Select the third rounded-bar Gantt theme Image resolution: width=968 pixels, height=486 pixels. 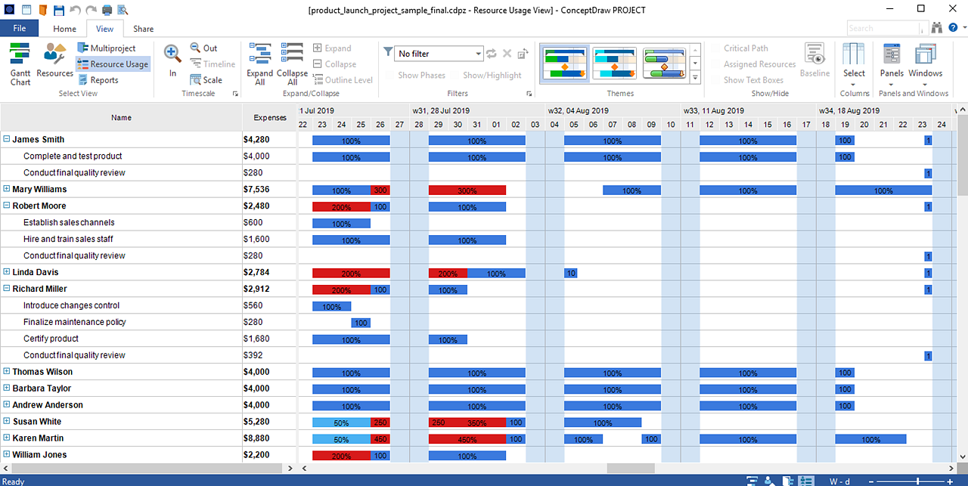tap(664, 63)
